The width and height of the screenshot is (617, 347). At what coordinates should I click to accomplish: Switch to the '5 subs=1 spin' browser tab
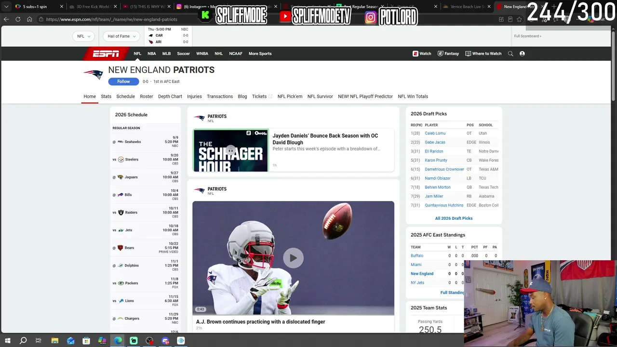[x=39, y=7]
